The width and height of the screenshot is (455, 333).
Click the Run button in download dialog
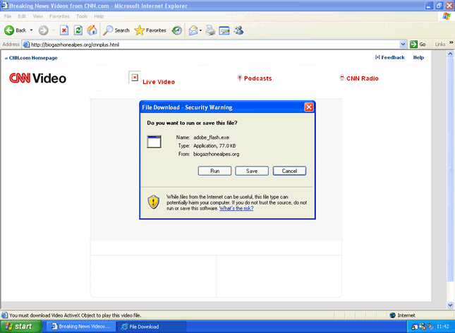click(x=215, y=171)
